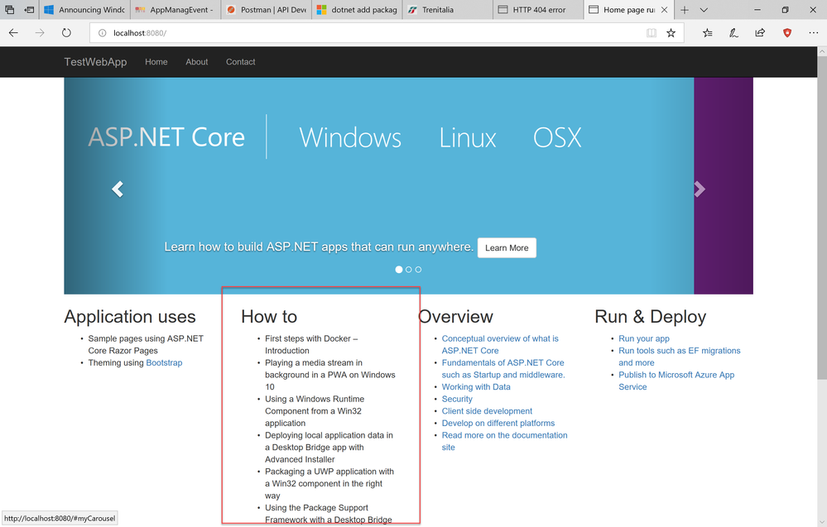This screenshot has width=827, height=527.
Task: Show the tab previews chevron
Action: pyautogui.click(x=704, y=9)
